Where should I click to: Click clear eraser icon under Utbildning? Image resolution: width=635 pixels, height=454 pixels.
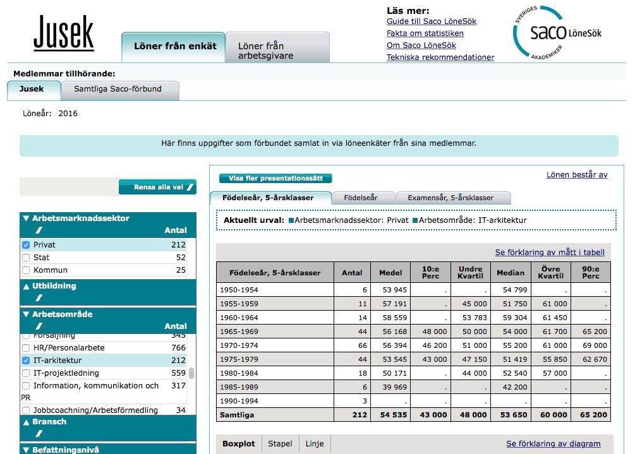[x=39, y=298]
